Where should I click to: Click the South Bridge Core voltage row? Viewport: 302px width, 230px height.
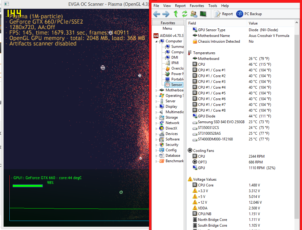tap(240, 225)
